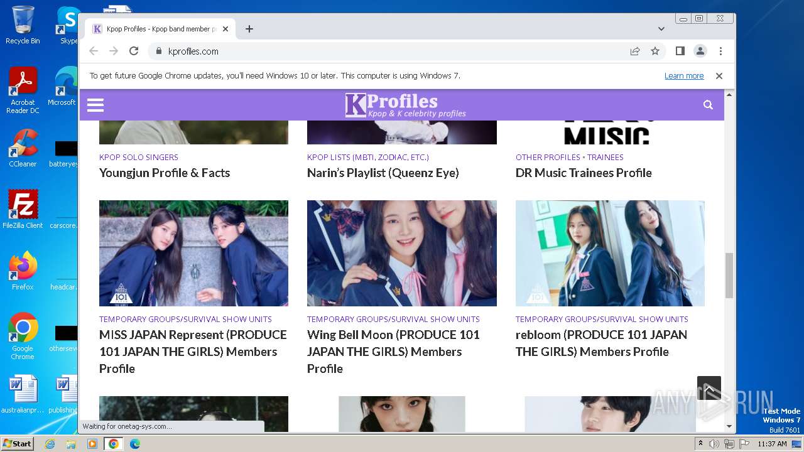Click category label above Wing Bell Moon
The height and width of the screenshot is (452, 804).
tap(393, 319)
